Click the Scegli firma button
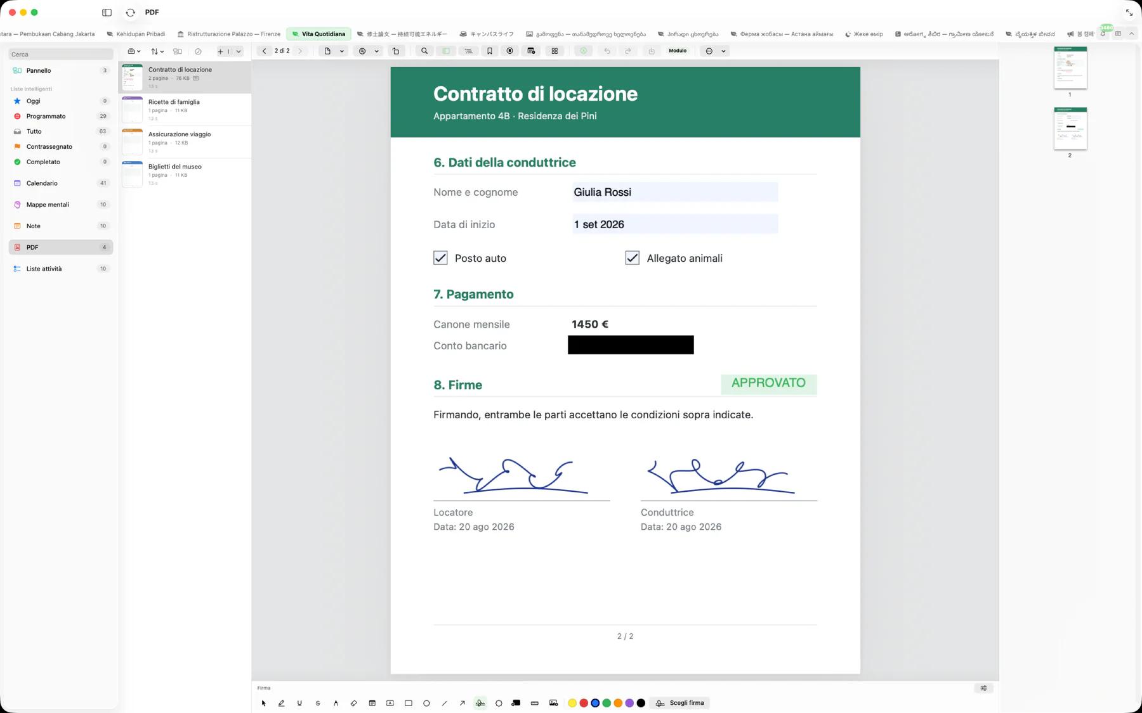The image size is (1142, 713). 680,703
